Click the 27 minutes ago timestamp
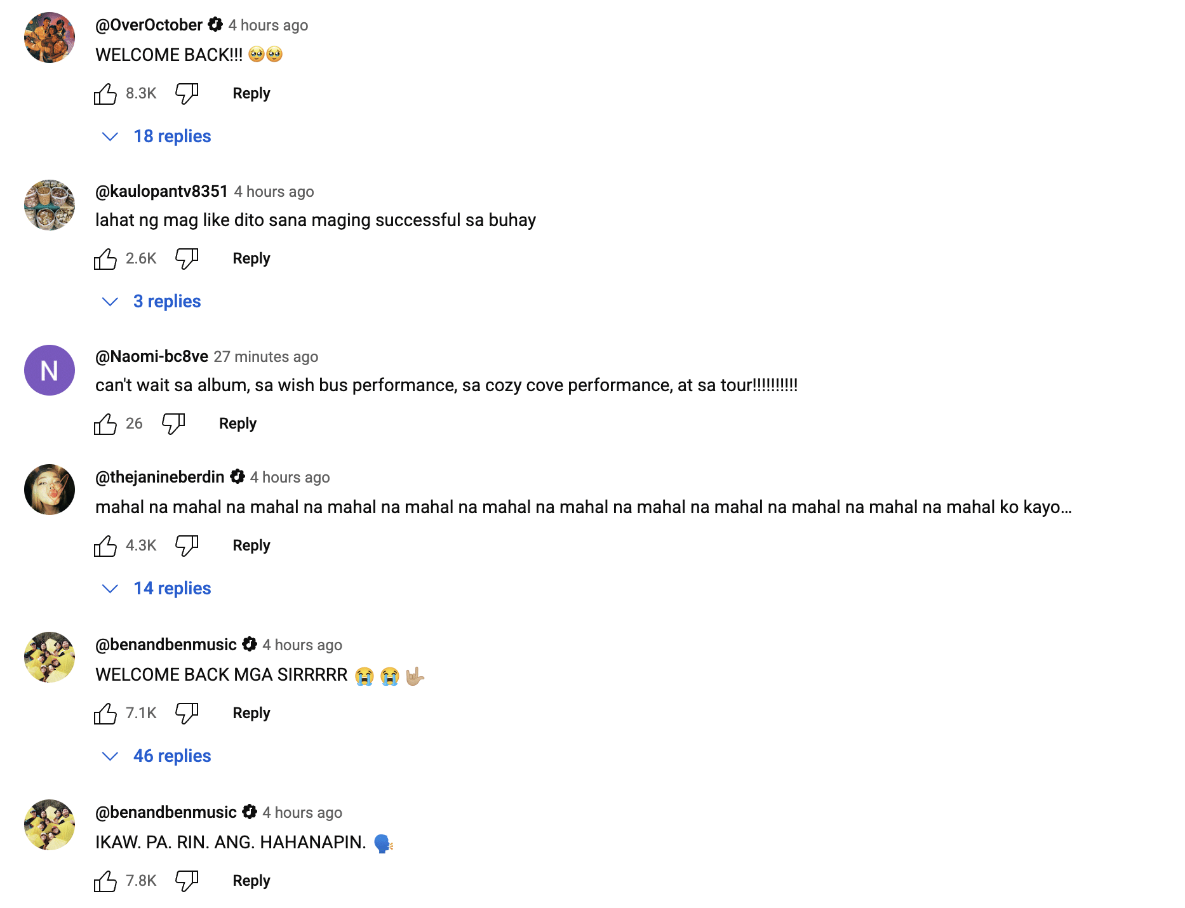Screen dimensions: 1185x908 click(266, 357)
